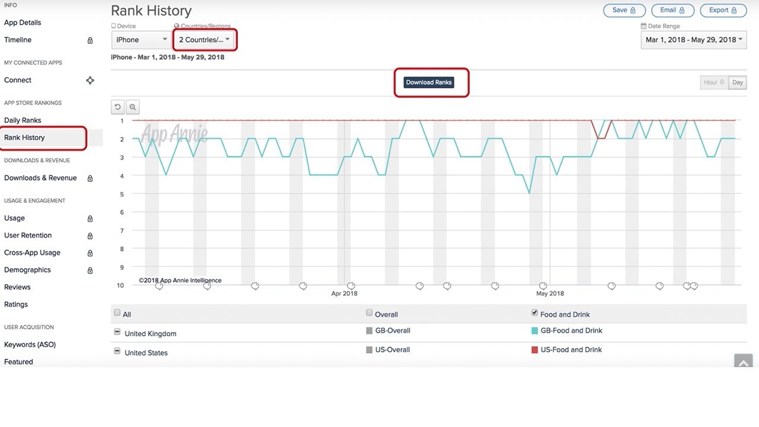Open User Retention page

coord(28,235)
